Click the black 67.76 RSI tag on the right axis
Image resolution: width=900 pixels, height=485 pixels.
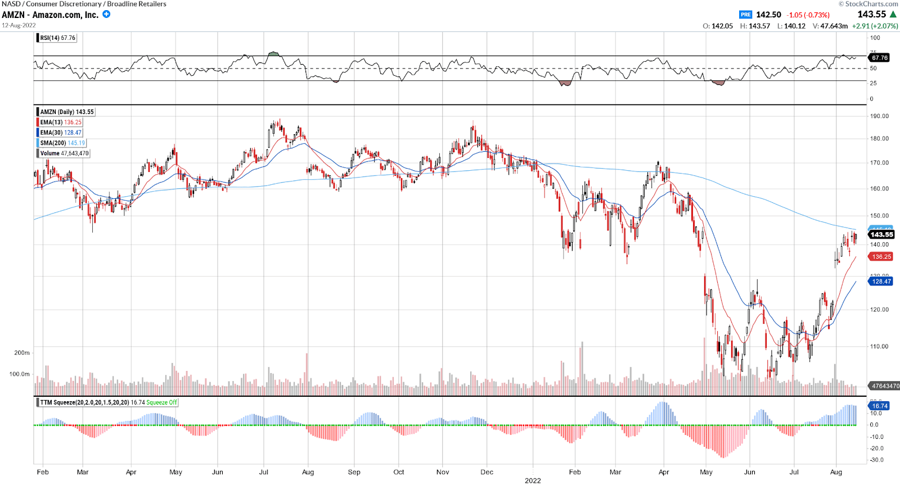pyautogui.click(x=880, y=58)
